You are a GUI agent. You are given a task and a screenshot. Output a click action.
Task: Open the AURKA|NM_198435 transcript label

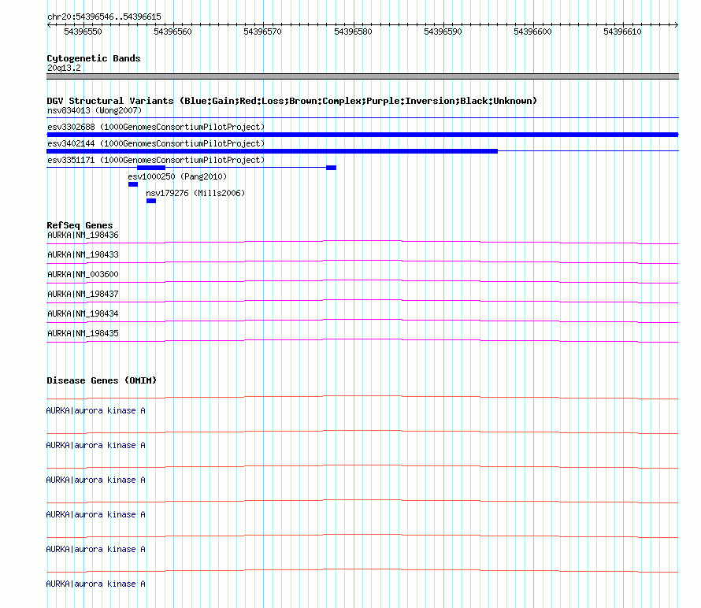(x=83, y=333)
